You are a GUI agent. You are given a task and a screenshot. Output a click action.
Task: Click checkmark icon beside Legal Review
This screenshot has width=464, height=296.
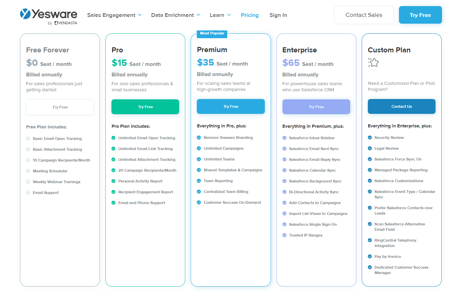click(370, 148)
